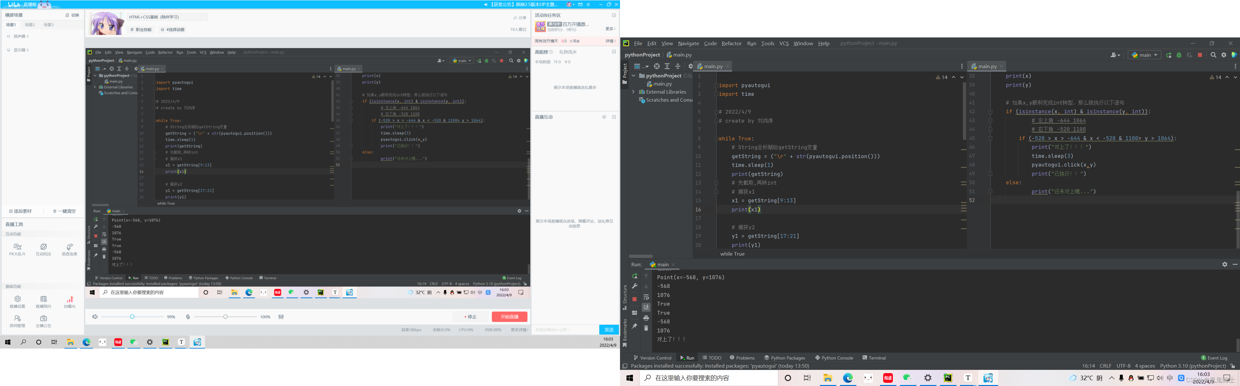Image resolution: width=1240 pixels, height=386 pixels.
Task: Click the blue 发送 send button
Action: point(608,330)
